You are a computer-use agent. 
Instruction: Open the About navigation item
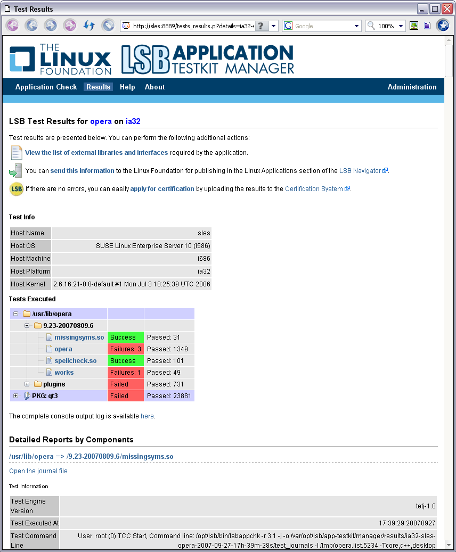(x=154, y=87)
